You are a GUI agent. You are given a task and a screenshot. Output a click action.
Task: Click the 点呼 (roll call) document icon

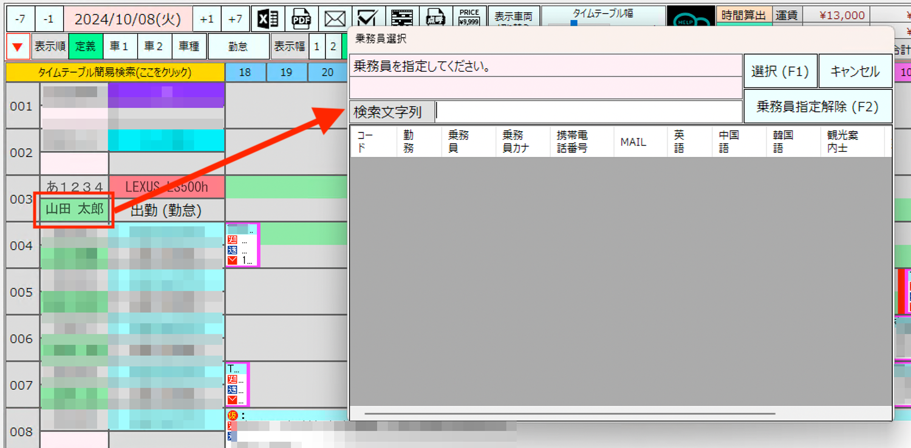pyautogui.click(x=435, y=18)
